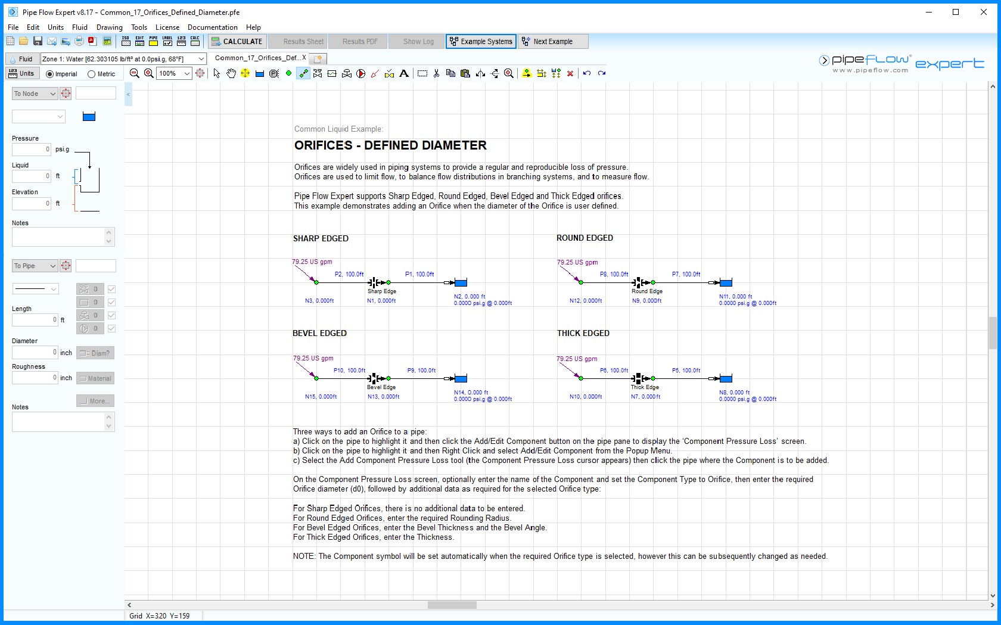The width and height of the screenshot is (1001, 625).
Task: Open the License menu
Action: point(167,27)
